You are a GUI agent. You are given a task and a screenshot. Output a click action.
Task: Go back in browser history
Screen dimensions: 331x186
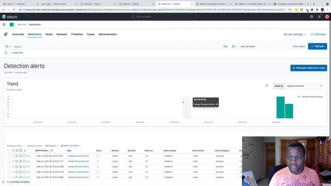click(x=4, y=10)
